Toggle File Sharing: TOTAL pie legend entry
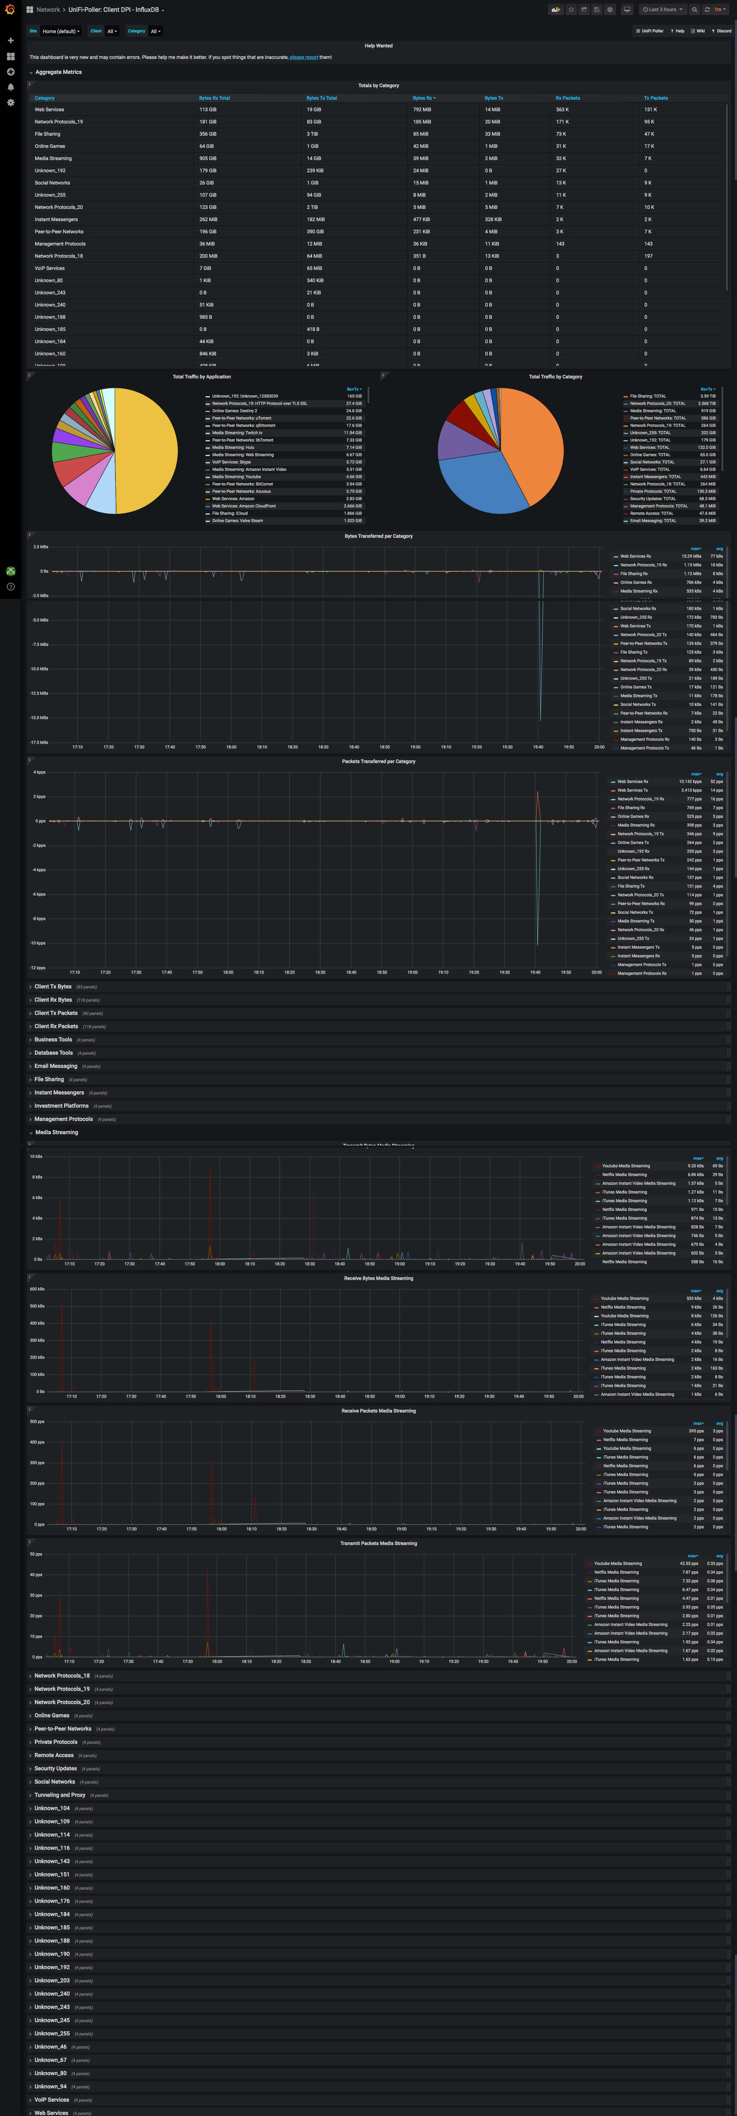The height and width of the screenshot is (2116, 737). (647, 396)
